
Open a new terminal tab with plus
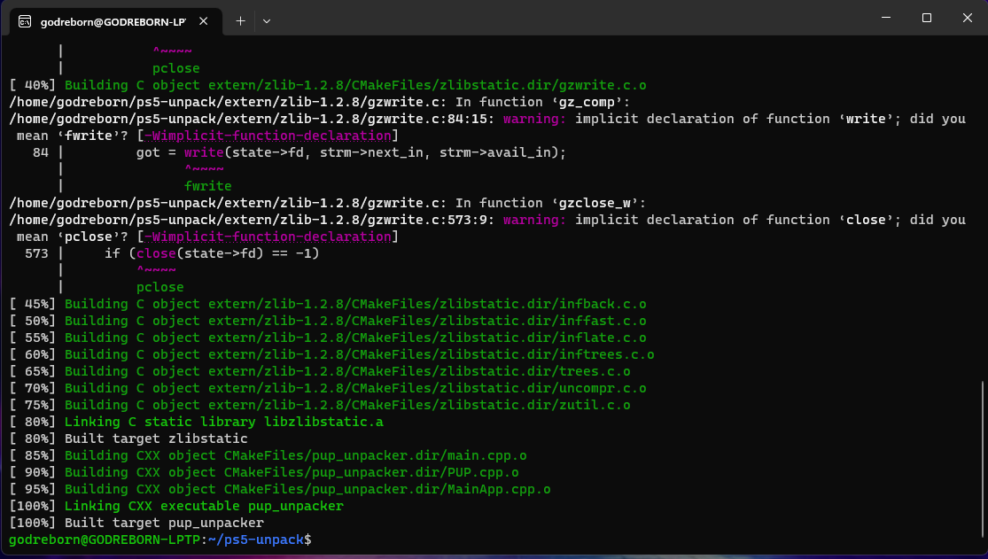(x=240, y=21)
